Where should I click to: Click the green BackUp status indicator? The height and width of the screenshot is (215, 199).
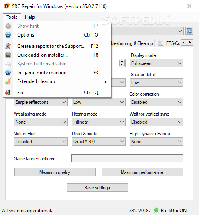click(156, 210)
